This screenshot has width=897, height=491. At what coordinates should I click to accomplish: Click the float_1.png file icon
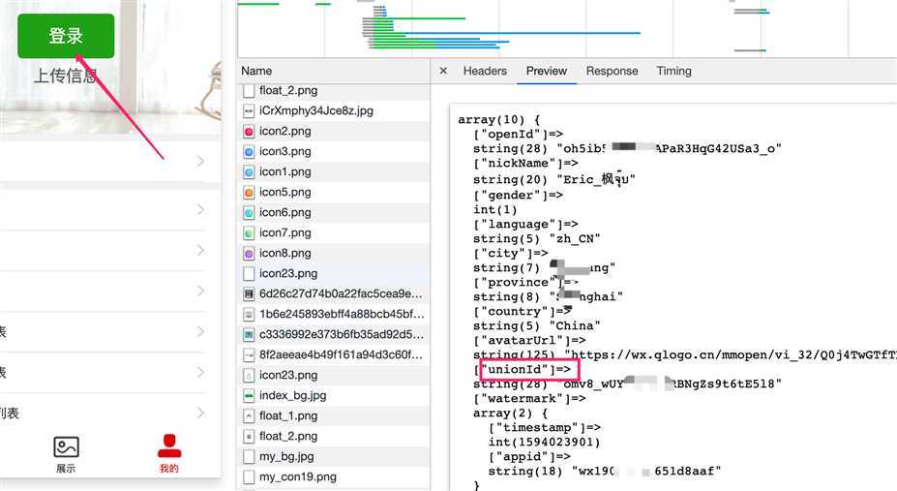click(x=249, y=416)
